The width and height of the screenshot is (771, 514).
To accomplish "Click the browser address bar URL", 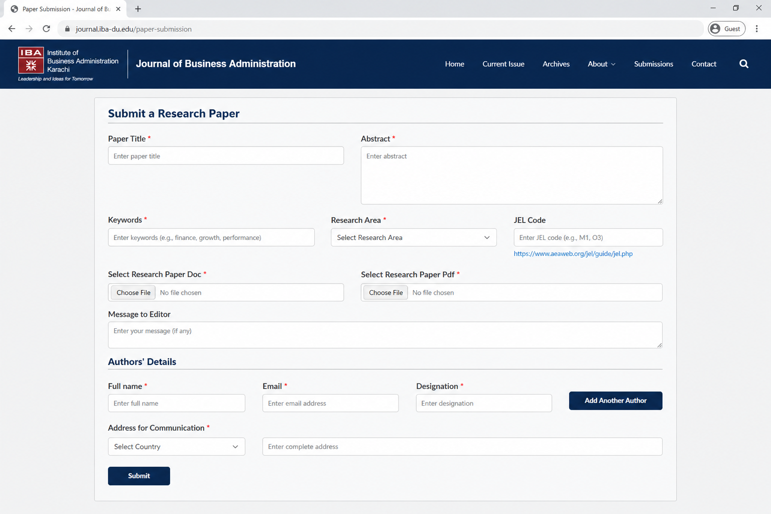I will pos(134,29).
